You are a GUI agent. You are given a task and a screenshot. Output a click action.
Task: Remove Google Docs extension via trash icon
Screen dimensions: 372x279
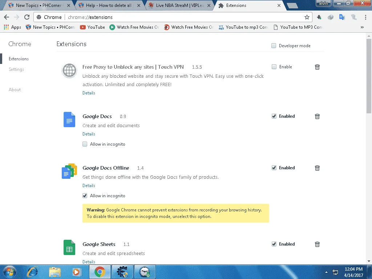(317, 116)
